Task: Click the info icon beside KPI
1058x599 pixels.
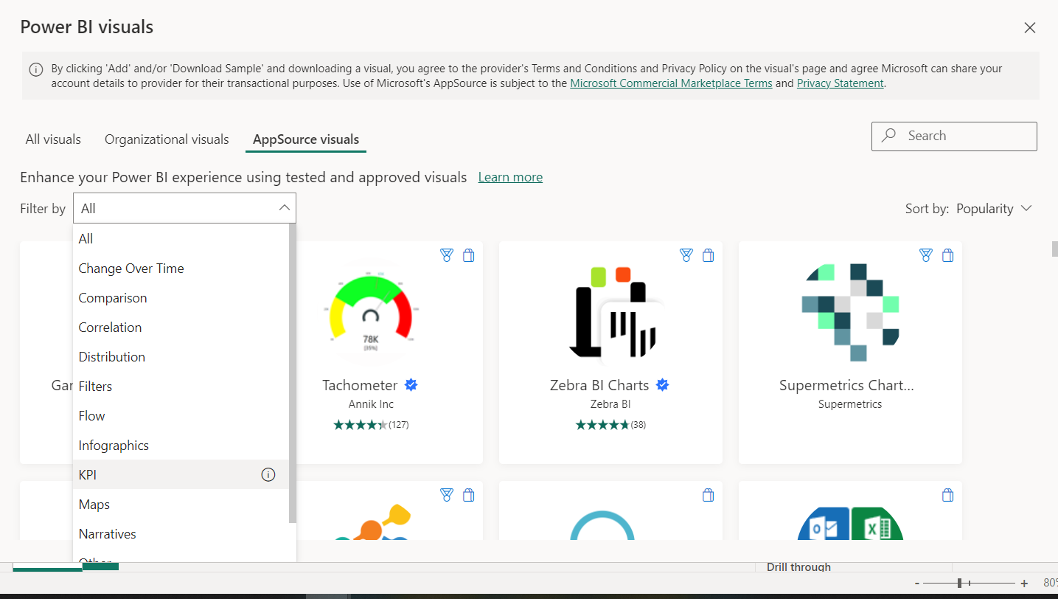Action: (268, 475)
